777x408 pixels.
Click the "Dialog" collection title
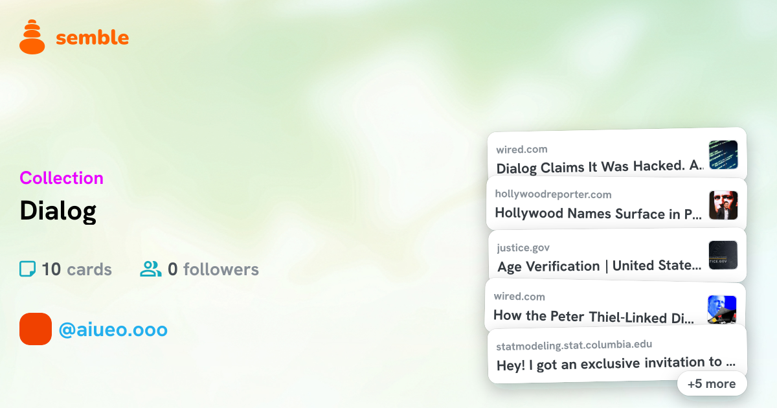coord(58,210)
